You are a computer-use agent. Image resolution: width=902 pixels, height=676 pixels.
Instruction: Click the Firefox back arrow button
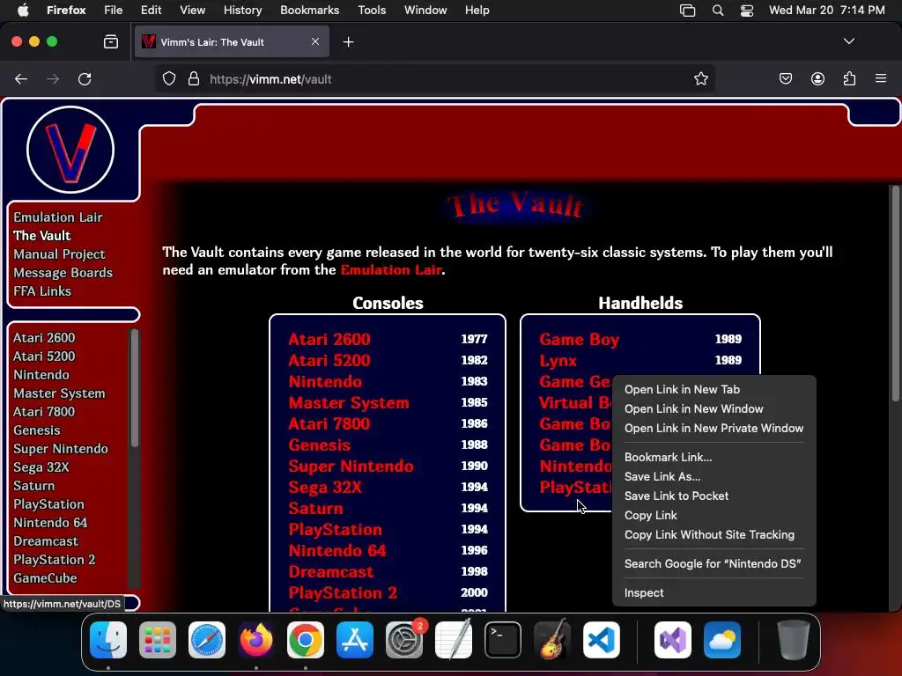coord(21,79)
